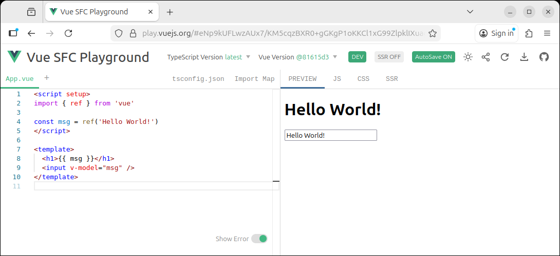The image size is (560, 256).
Task: Reload the preview with the refresh icon
Action: click(x=505, y=57)
